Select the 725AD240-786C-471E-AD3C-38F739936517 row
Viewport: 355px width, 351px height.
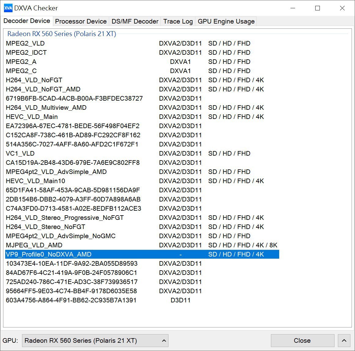(x=142, y=282)
